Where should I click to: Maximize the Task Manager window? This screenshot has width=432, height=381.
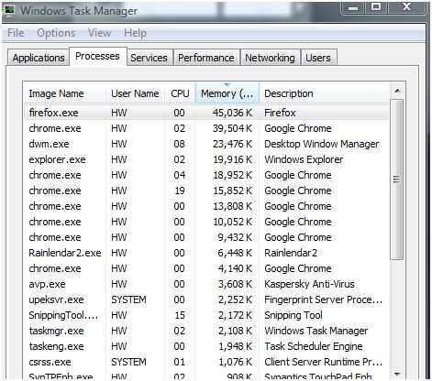[376, 6]
